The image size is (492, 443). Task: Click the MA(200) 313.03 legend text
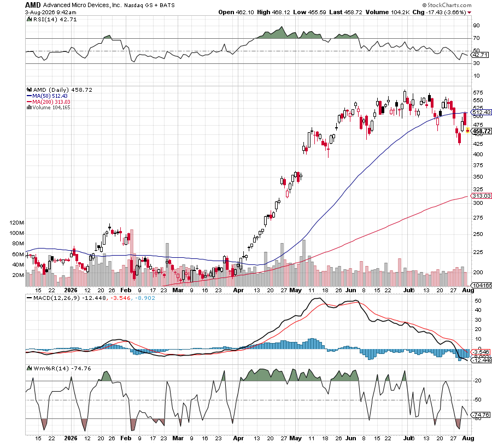click(51, 102)
